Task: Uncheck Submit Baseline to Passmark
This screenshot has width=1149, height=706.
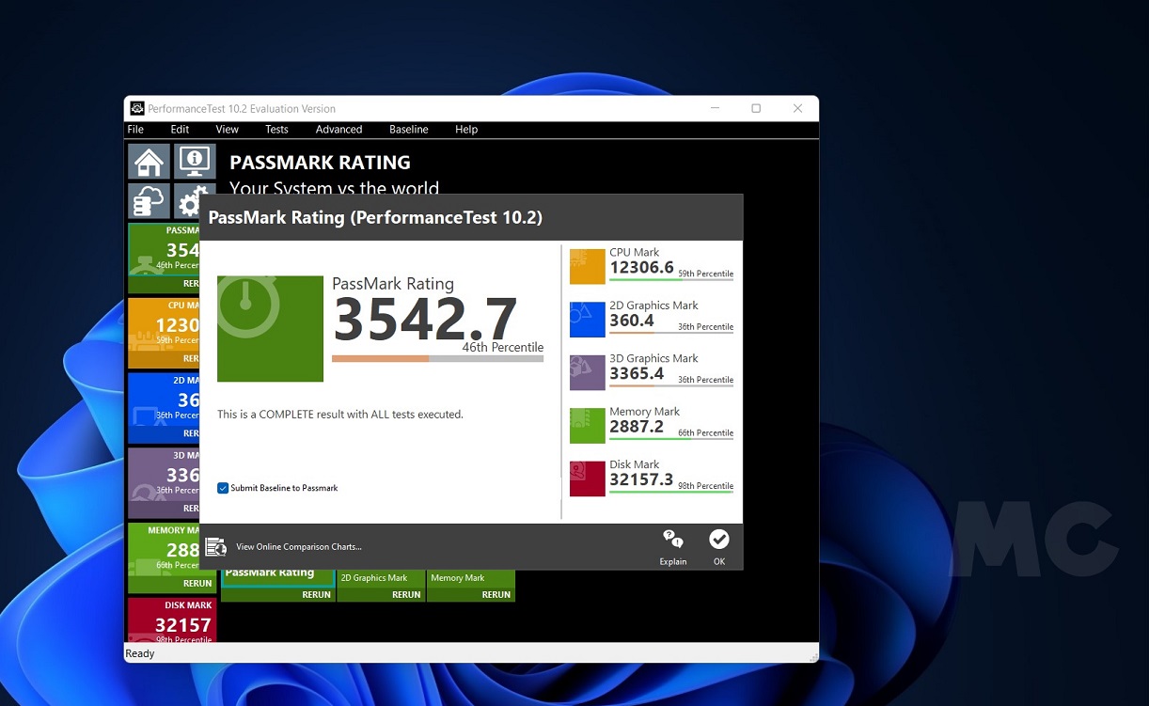Action: coord(223,488)
